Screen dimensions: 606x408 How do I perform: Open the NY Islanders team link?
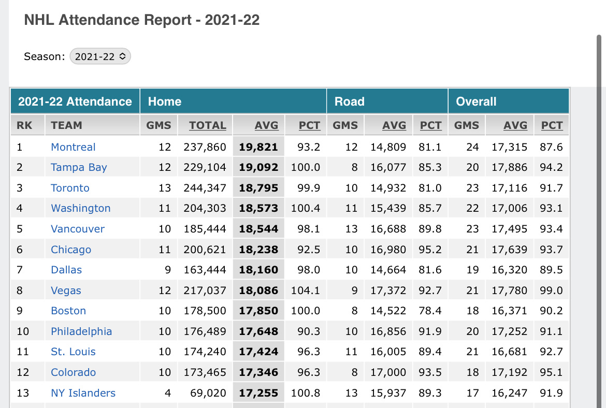(83, 393)
